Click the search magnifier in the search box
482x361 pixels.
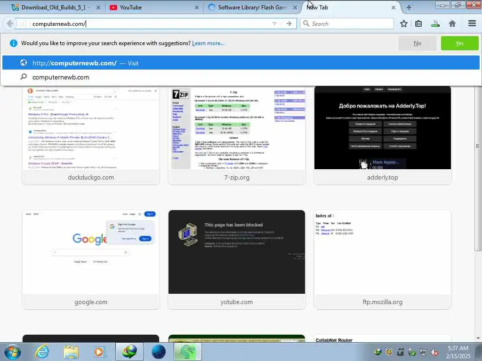306,24
